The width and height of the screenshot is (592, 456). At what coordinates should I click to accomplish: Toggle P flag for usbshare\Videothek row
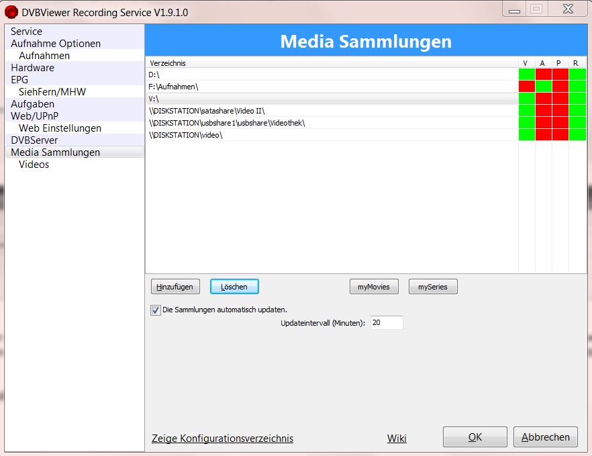click(x=560, y=123)
